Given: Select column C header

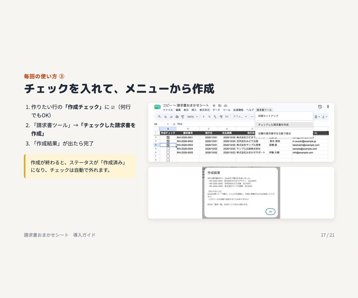Looking at the screenshot, I should coord(209,129).
